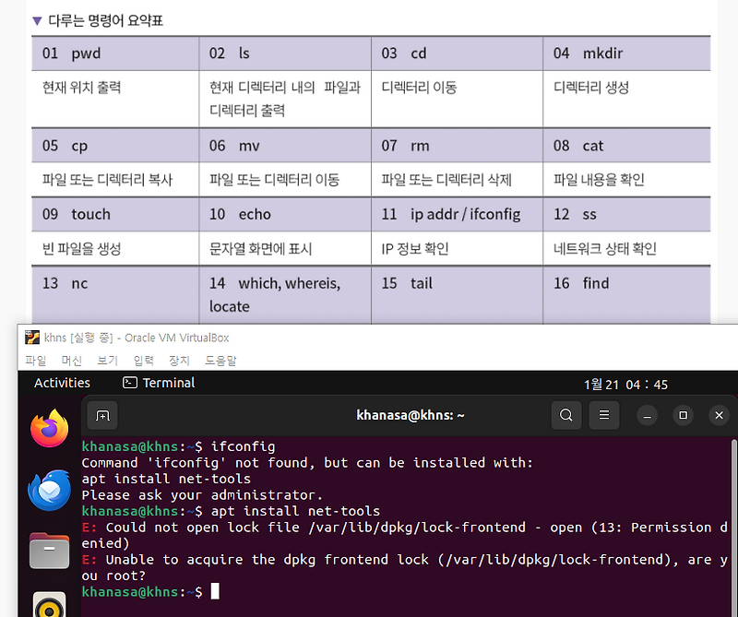Click Terminal label in the GNOME top bar
Screen dimensions: 738x617
[168, 382]
